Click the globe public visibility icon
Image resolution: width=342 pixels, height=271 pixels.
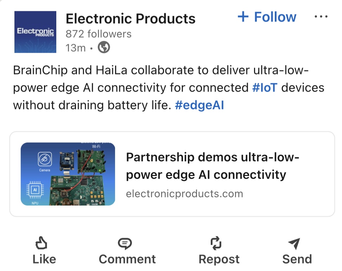[x=103, y=47]
